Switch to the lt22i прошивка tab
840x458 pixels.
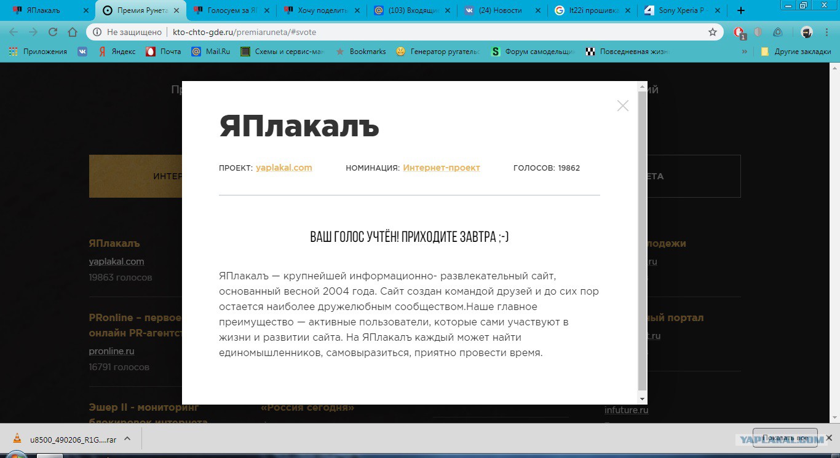592,10
